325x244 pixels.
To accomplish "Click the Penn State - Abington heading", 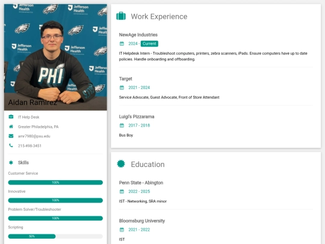I will [x=141, y=183].
